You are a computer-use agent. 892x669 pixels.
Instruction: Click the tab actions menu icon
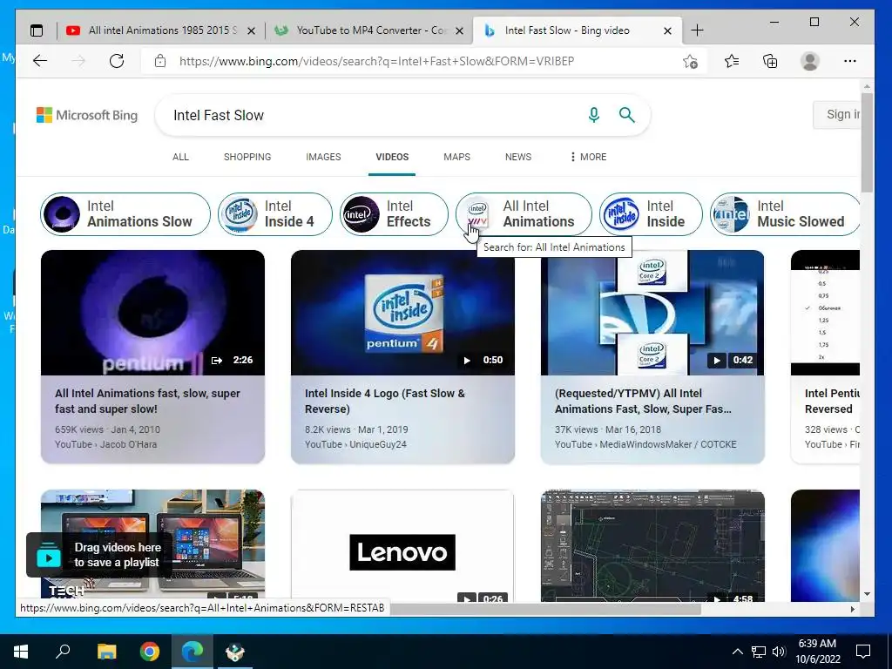[x=37, y=30]
